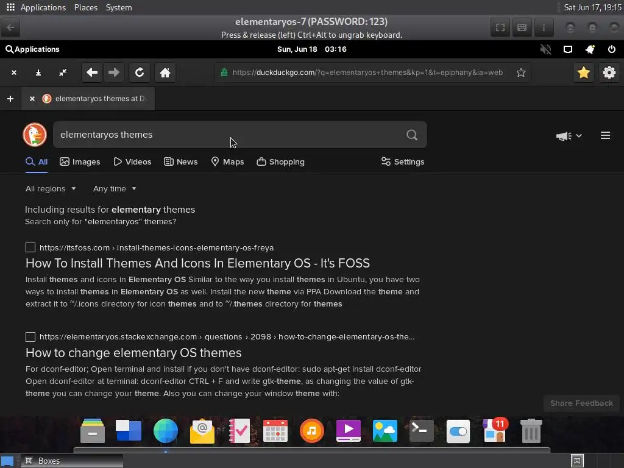This screenshot has width=624, height=468.
Task: Open Calendar from the dock
Action: click(x=275, y=431)
